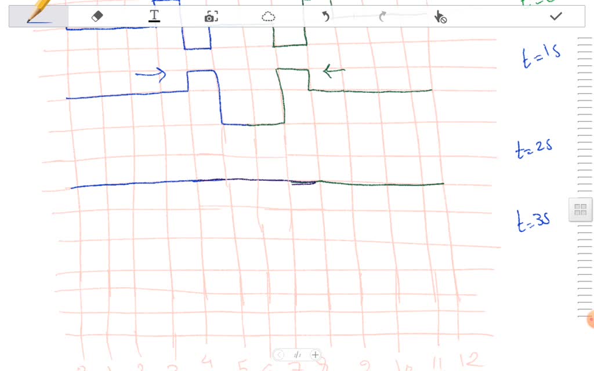
Task: Undo the last stroke
Action: tap(325, 16)
